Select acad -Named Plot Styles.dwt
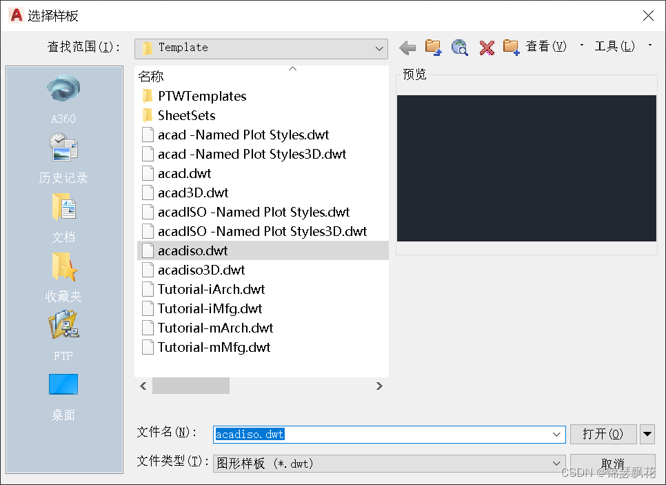Screen dimensions: 666x485 [x=243, y=135]
